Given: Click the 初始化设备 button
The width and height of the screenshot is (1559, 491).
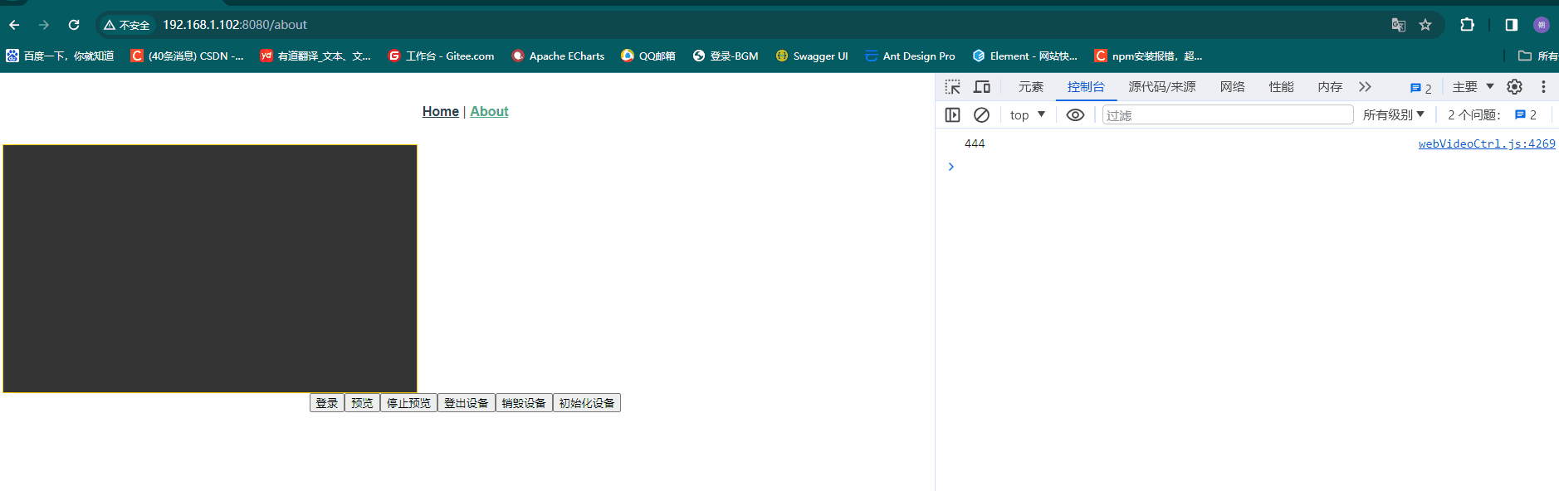Looking at the screenshot, I should (587, 403).
